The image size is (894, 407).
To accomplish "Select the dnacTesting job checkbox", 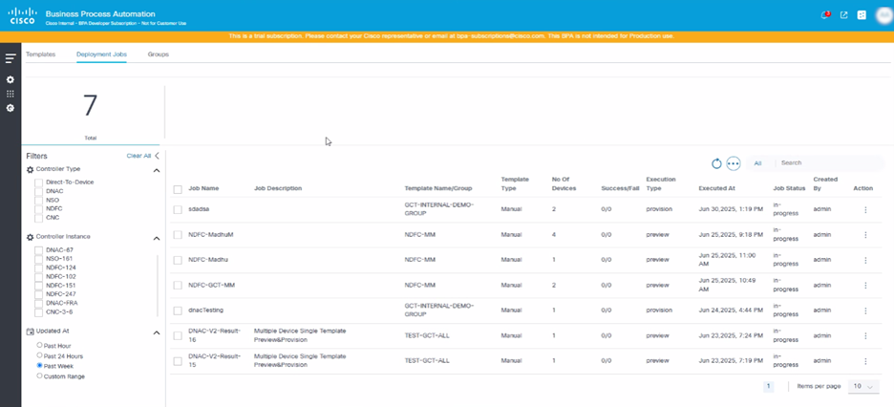I will [x=178, y=311].
